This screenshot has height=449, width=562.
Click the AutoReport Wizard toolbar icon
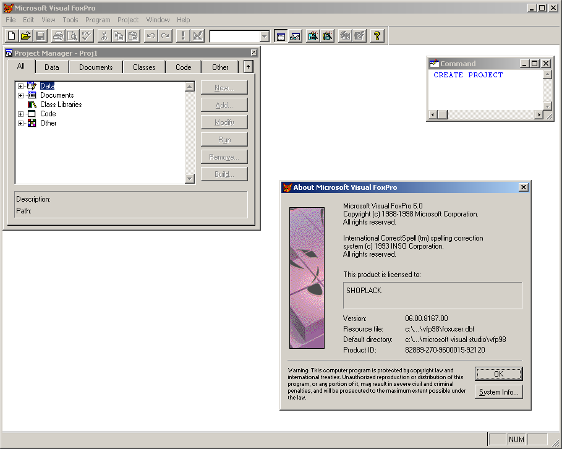359,36
